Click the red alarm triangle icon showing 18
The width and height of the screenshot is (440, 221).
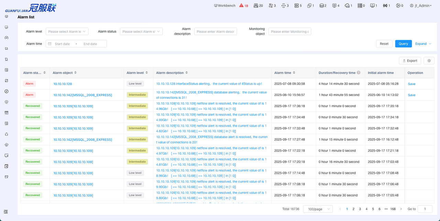tap(241, 6)
